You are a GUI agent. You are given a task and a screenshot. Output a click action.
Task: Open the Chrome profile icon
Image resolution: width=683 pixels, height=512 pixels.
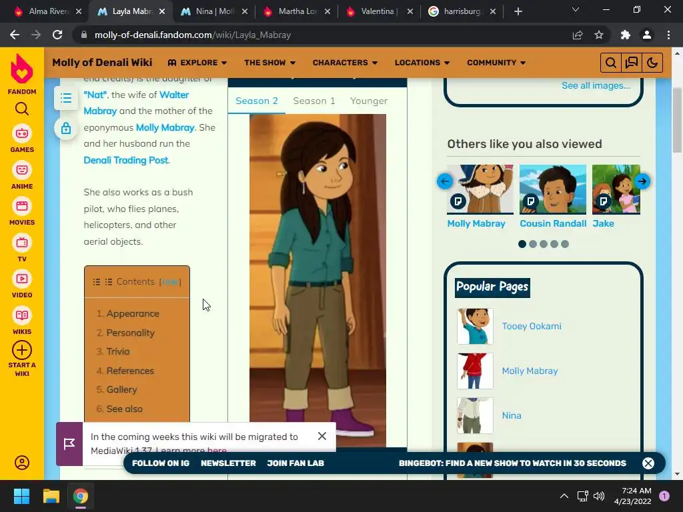pos(647,35)
